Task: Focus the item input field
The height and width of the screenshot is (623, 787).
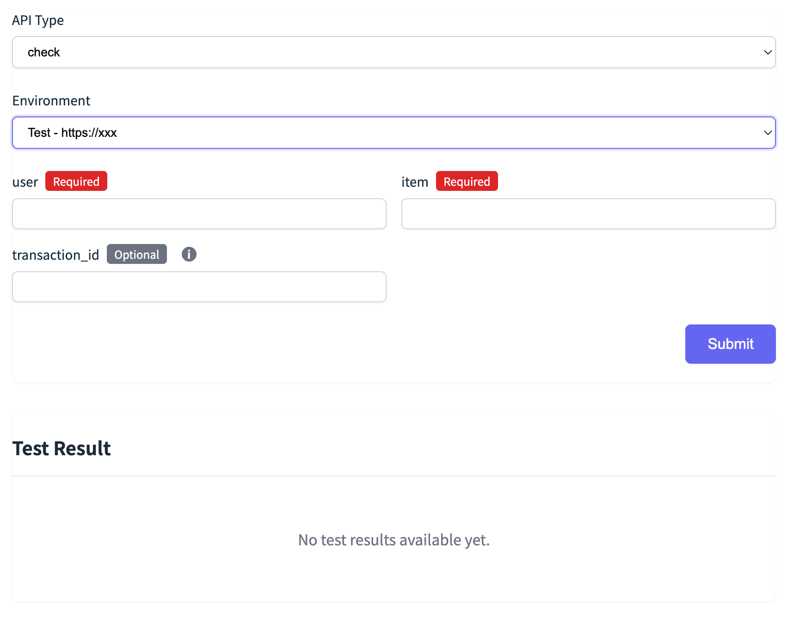Action: click(588, 214)
